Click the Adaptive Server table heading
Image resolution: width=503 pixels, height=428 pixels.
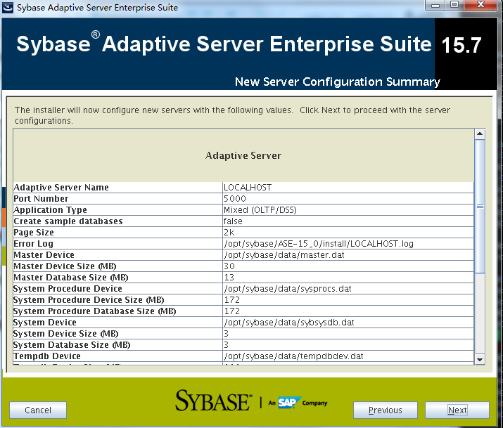tap(243, 155)
